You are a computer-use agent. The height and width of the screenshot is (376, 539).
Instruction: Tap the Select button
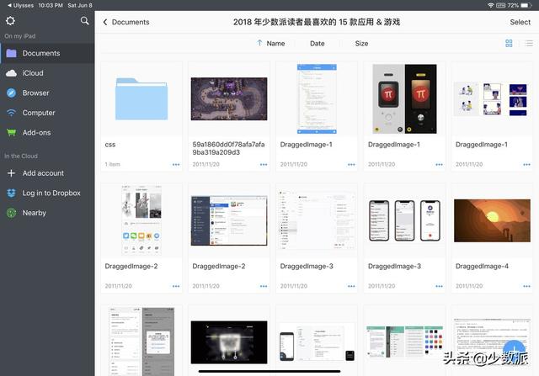pyautogui.click(x=520, y=22)
